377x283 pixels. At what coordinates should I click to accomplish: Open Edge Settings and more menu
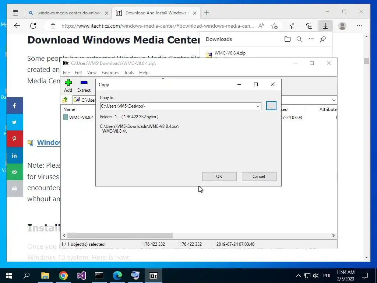tap(359, 26)
